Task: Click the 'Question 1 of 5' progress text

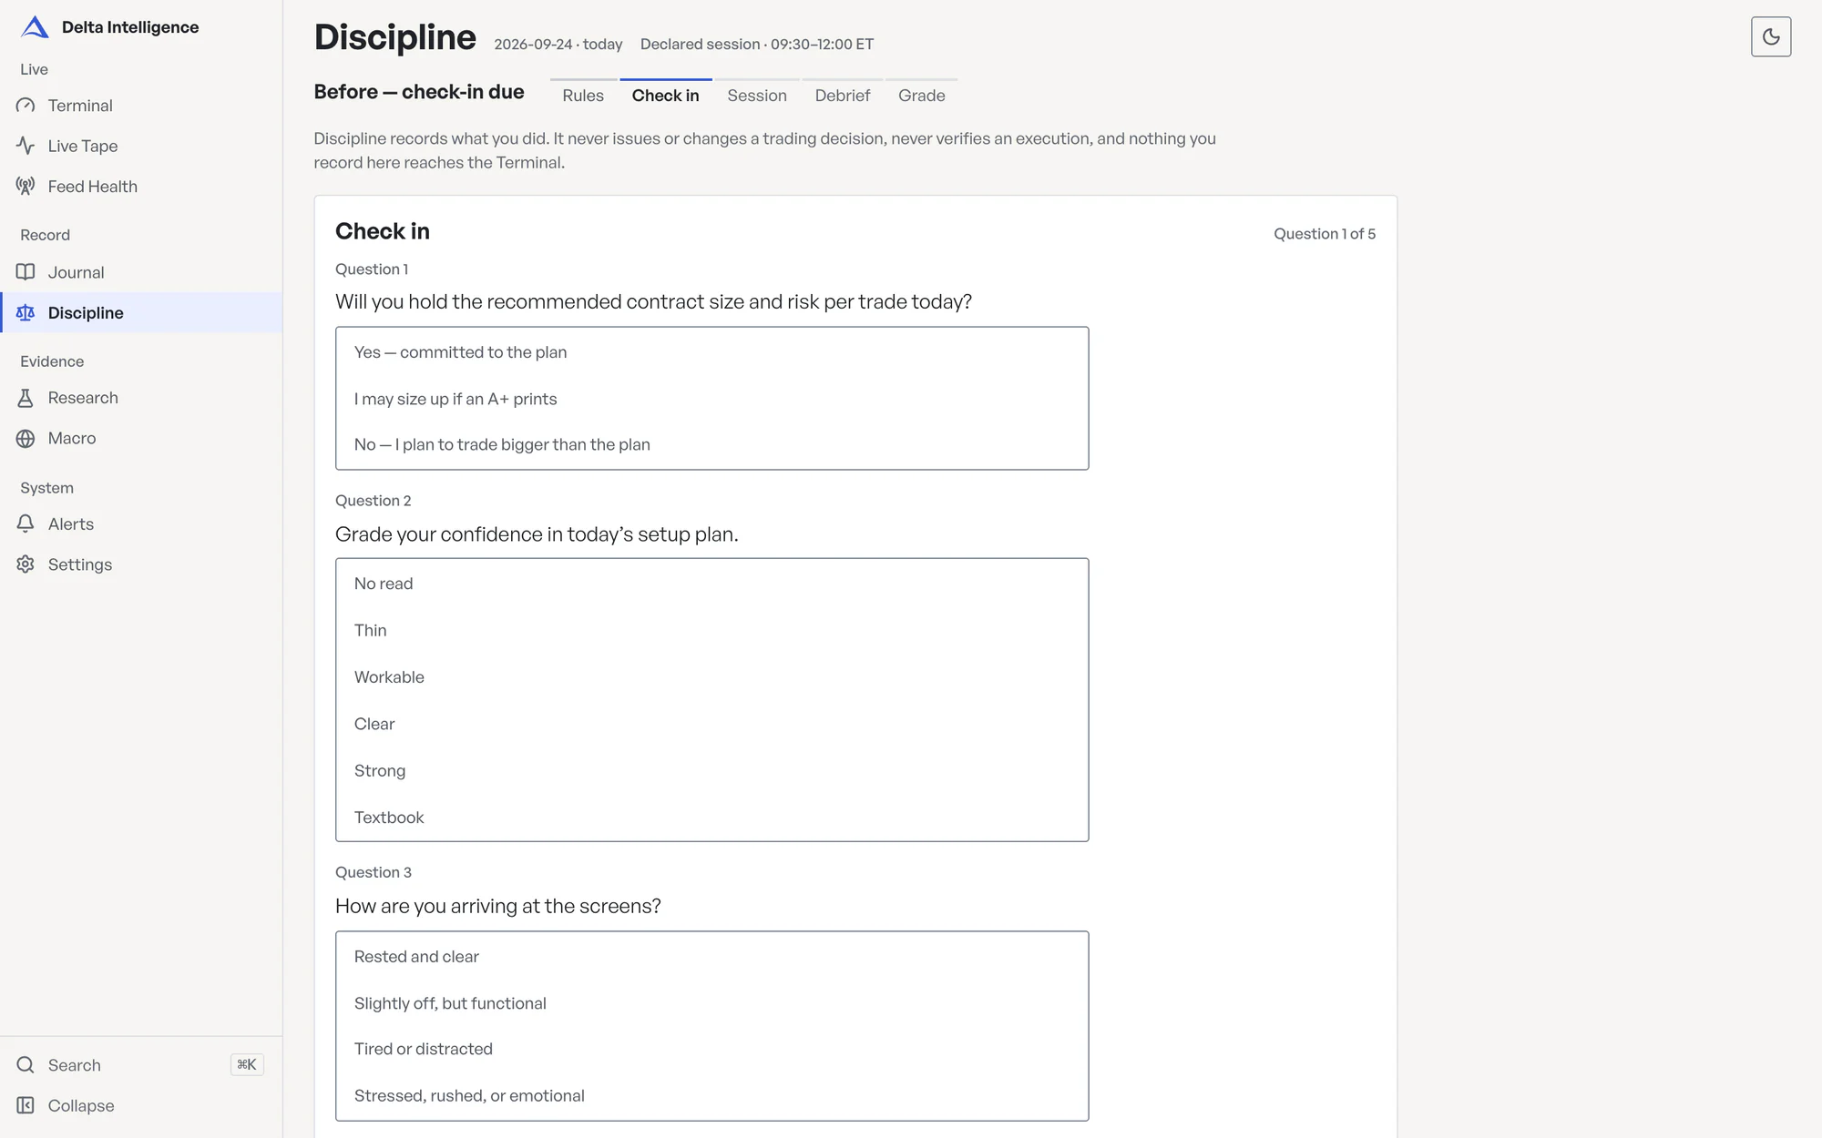Action: 1324,234
